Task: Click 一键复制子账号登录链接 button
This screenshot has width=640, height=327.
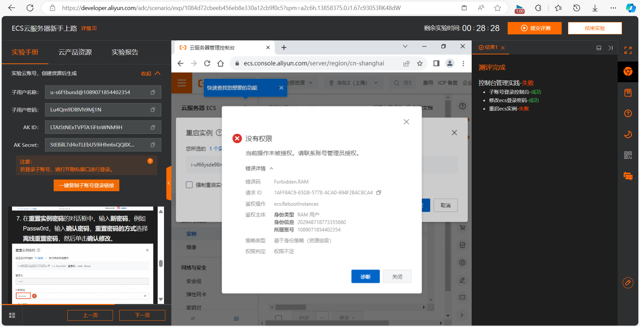Action: (86, 186)
